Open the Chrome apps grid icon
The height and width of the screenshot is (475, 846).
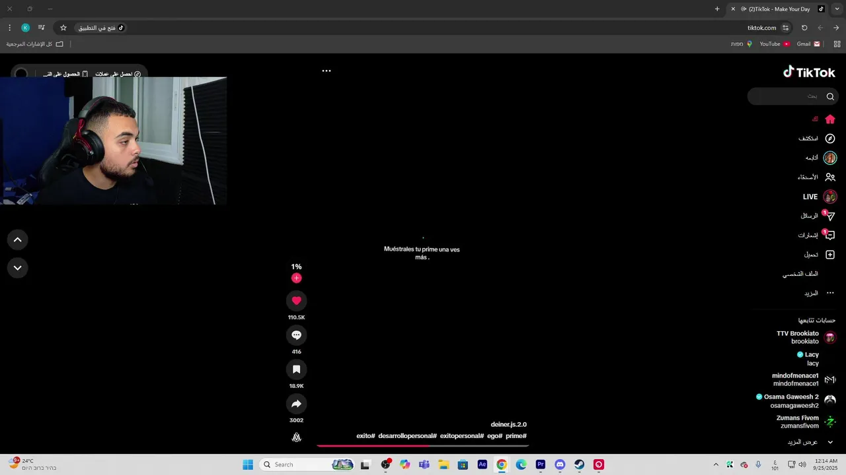837,44
